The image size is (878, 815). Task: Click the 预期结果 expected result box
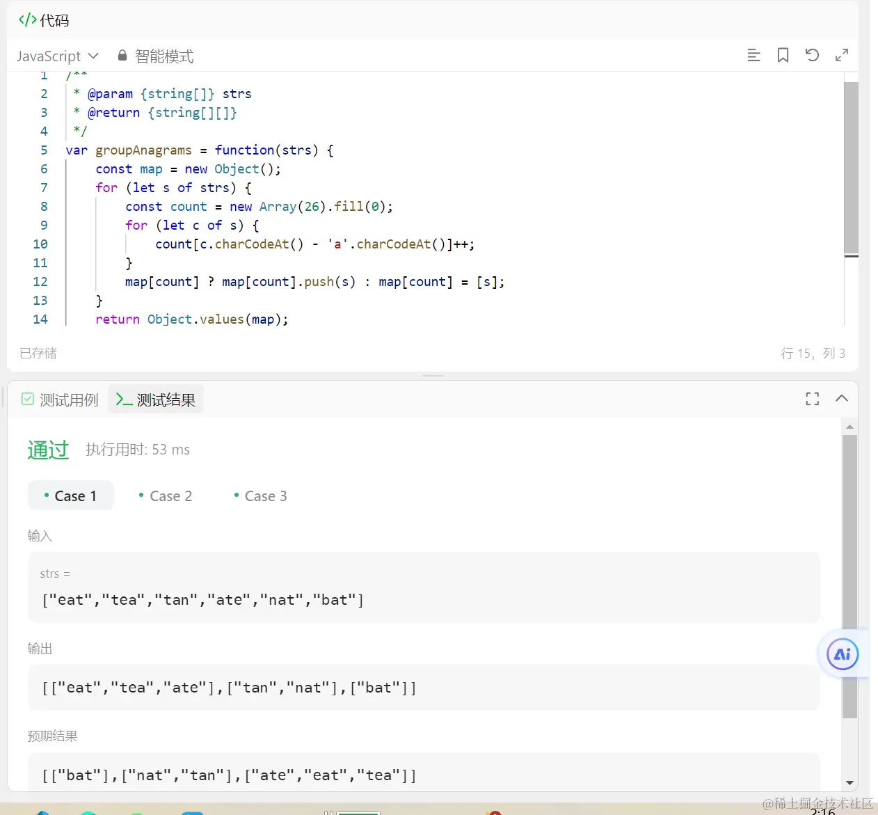(x=424, y=773)
